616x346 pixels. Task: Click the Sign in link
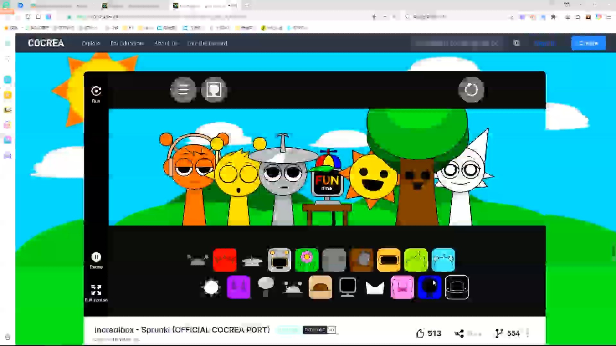coord(544,43)
